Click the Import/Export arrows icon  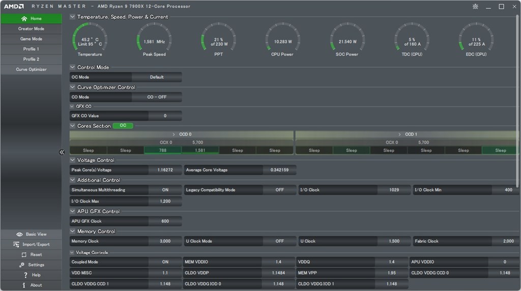(x=16, y=245)
